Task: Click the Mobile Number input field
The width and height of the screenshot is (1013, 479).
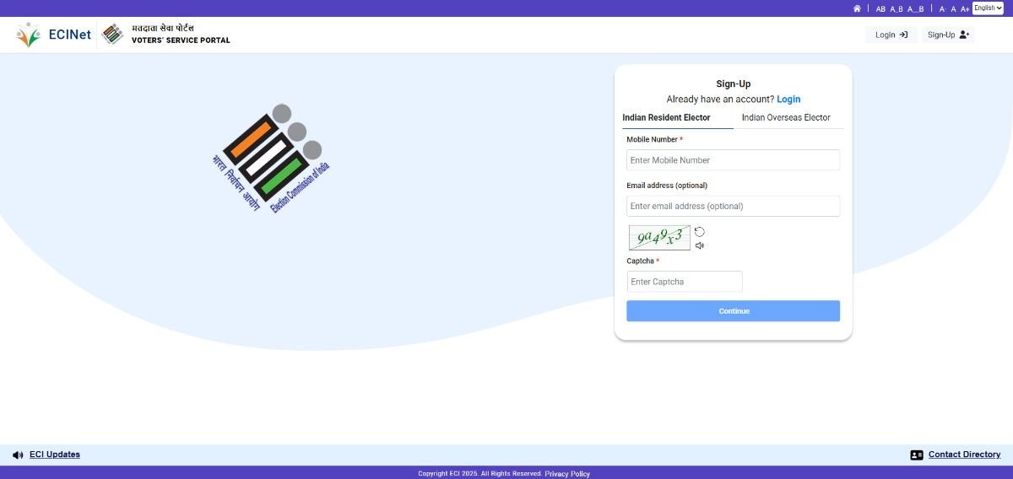Action: (x=733, y=160)
